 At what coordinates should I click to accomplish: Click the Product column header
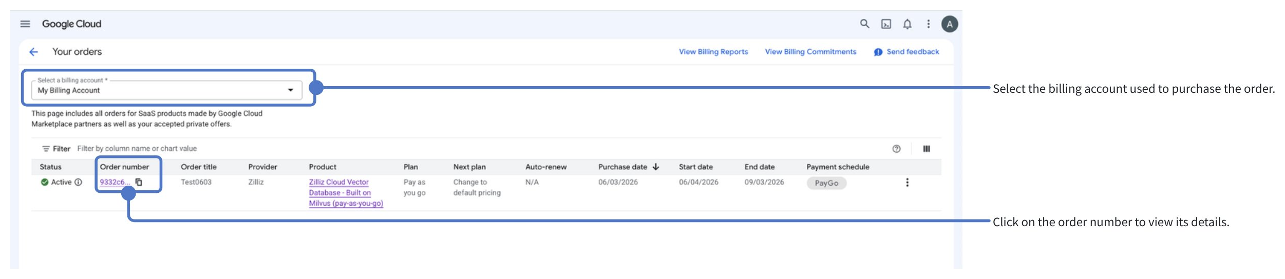[x=323, y=167]
